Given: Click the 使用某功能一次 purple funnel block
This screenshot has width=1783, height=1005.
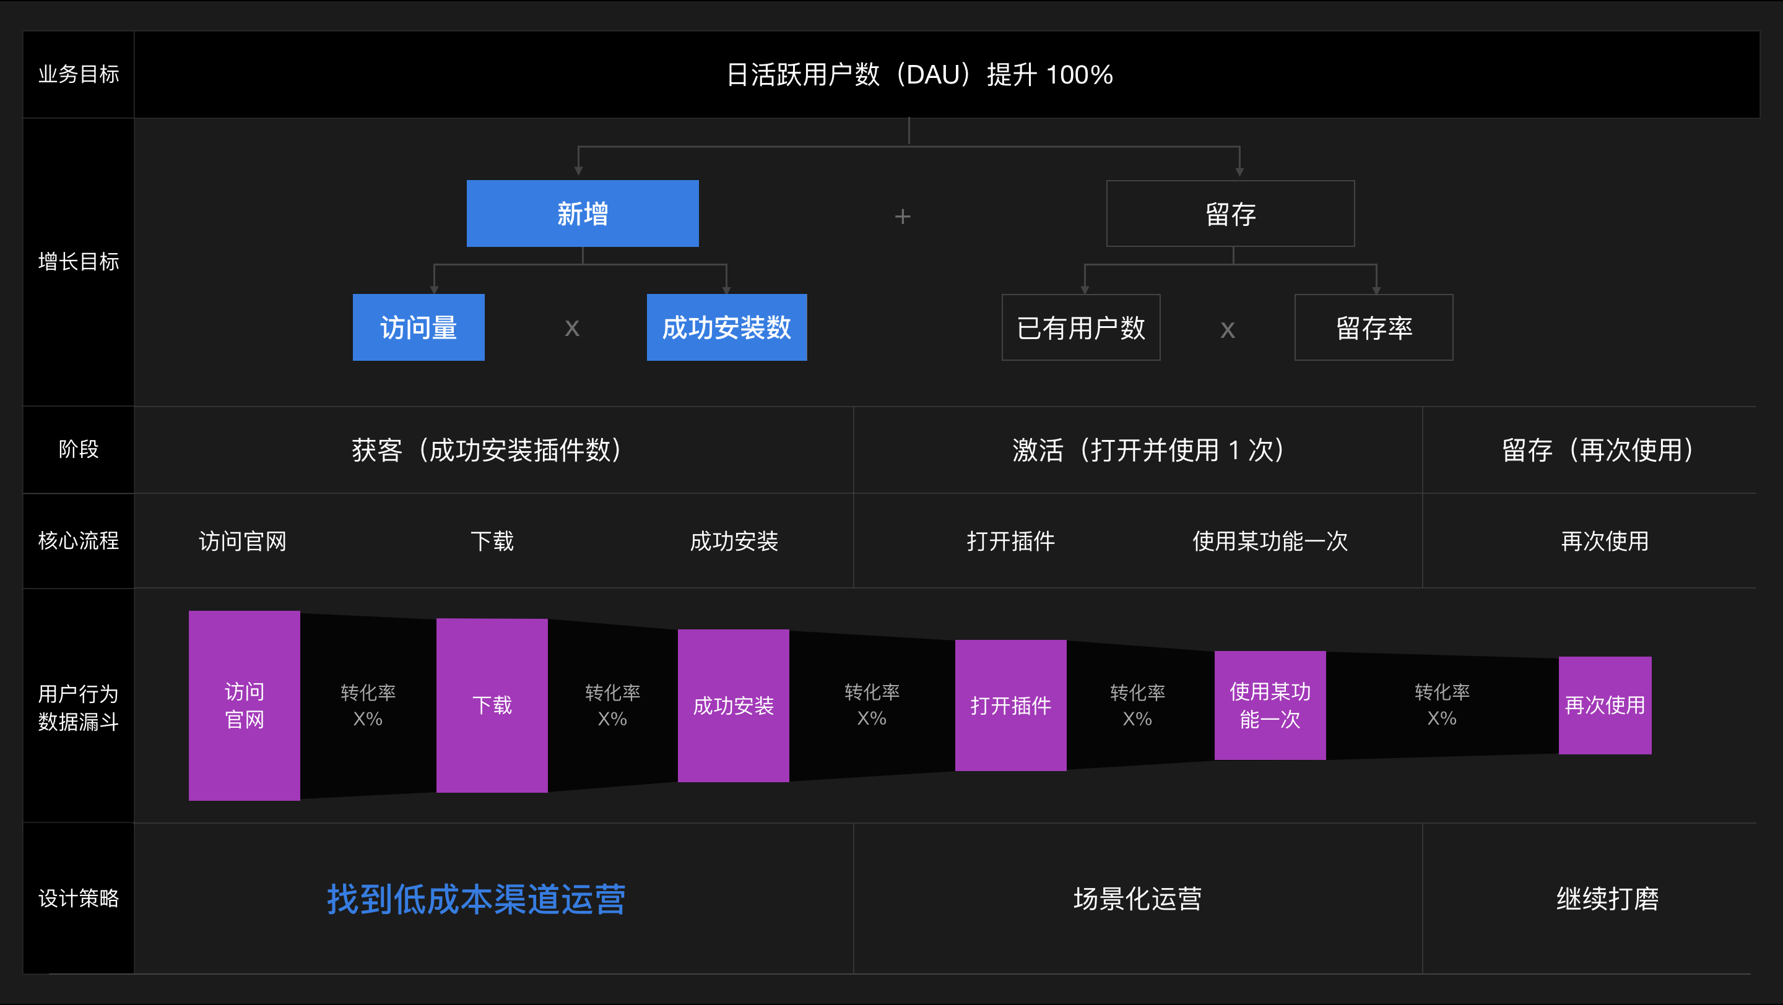Looking at the screenshot, I should pos(1270,705).
